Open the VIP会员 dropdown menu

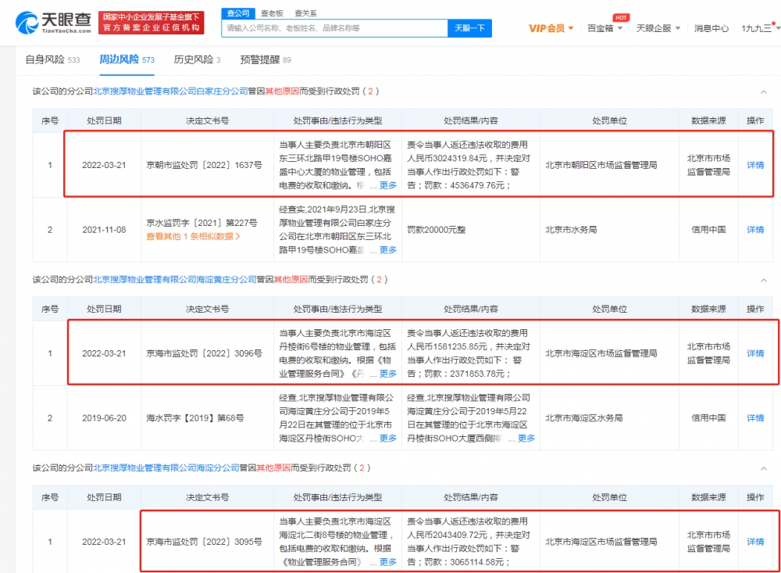tap(551, 28)
